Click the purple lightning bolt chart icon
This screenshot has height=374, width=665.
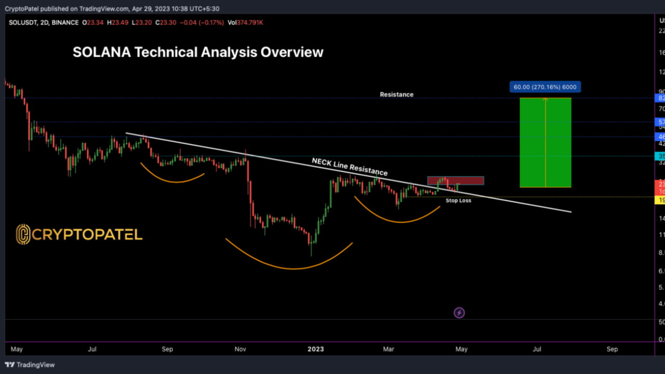tap(459, 312)
